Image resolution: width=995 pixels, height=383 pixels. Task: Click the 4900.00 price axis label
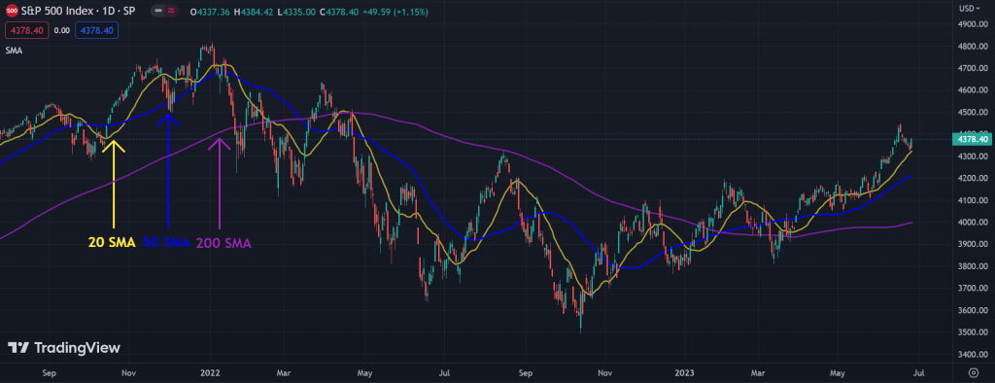972,24
